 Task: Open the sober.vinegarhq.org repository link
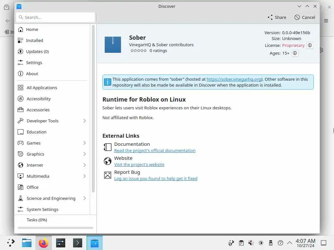(x=234, y=79)
